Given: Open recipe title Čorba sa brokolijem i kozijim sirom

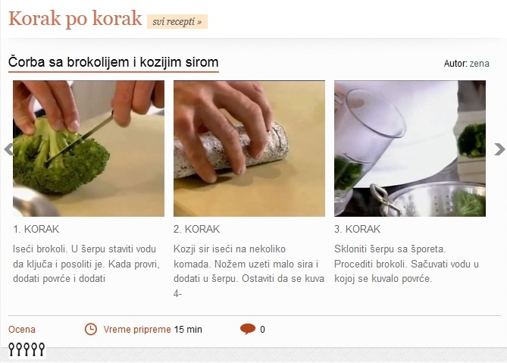Looking at the screenshot, I should pos(114,62).
